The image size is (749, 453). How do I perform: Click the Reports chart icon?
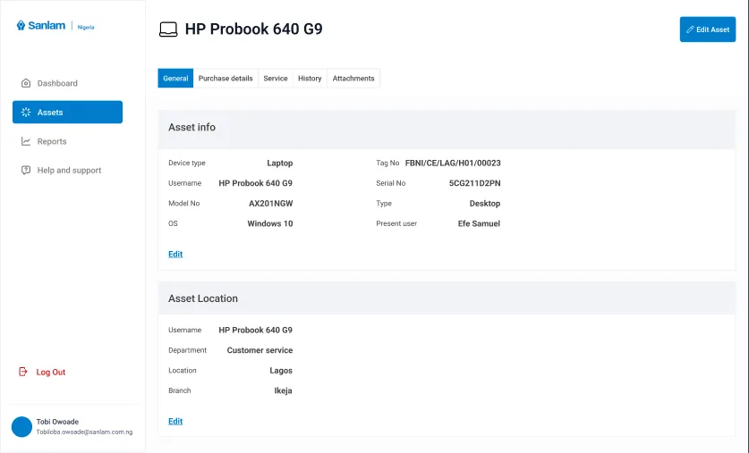pyautogui.click(x=26, y=141)
